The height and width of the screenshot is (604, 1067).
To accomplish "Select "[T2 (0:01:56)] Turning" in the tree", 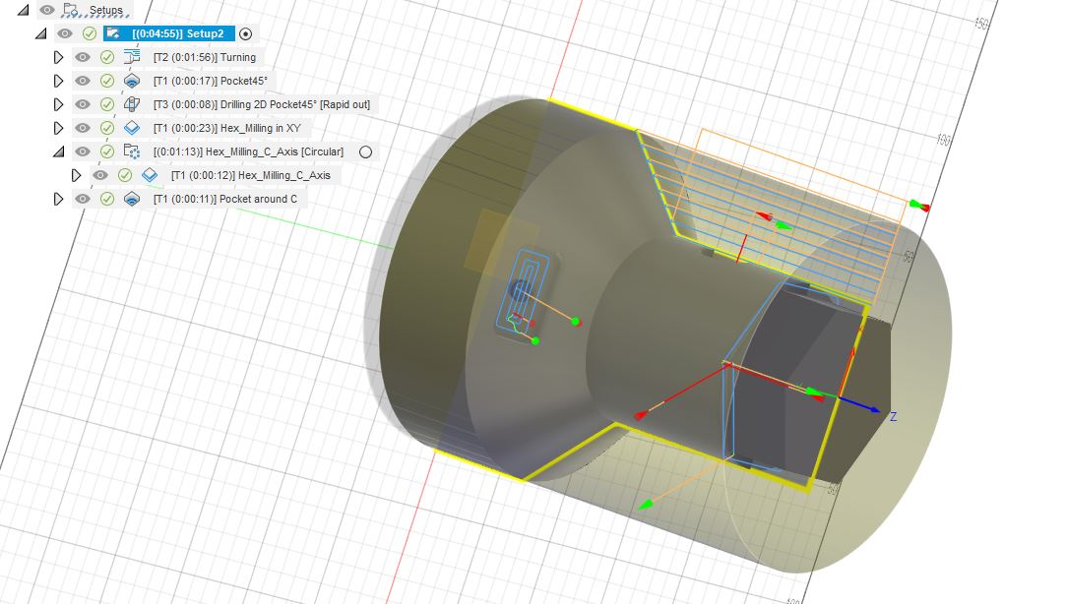I will (x=205, y=57).
